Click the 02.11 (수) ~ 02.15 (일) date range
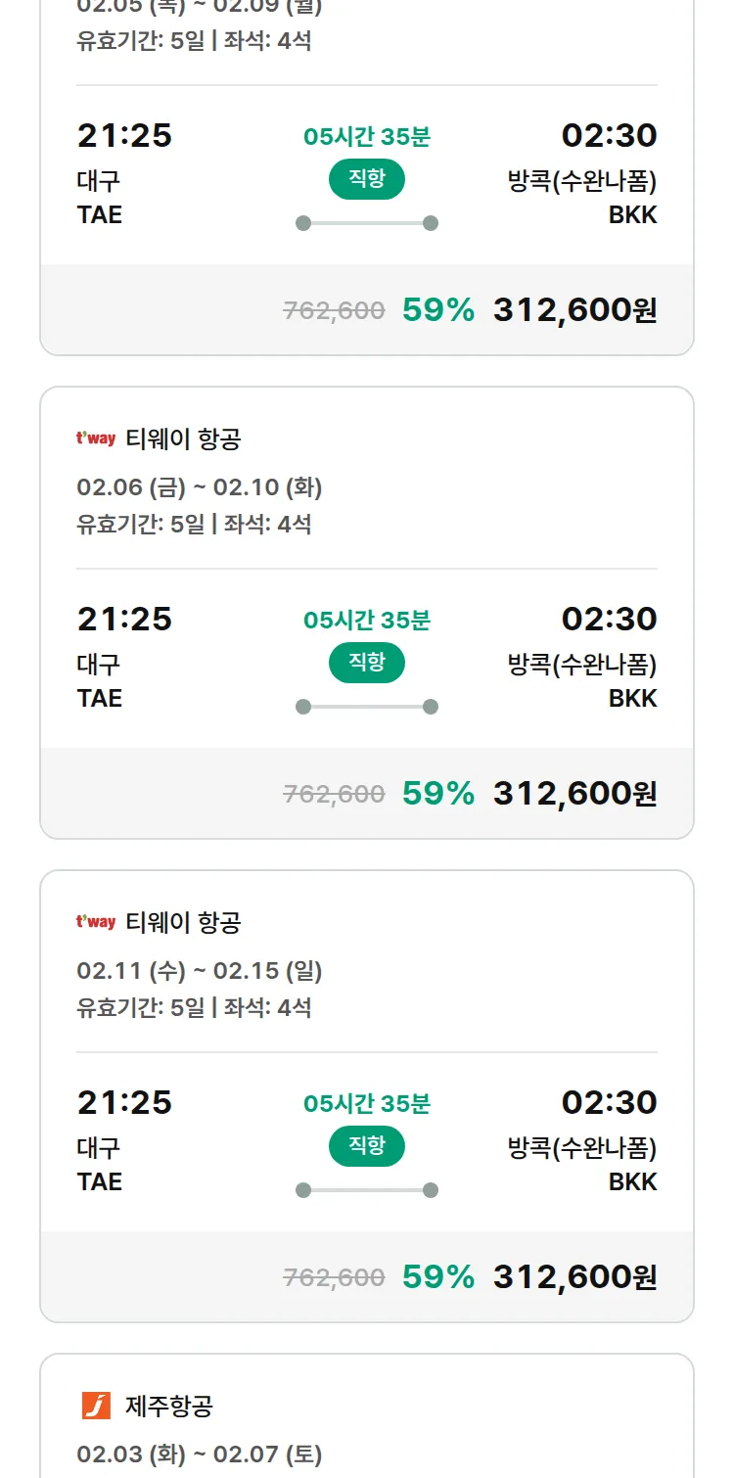The height and width of the screenshot is (1478, 734). pyautogui.click(x=200, y=971)
